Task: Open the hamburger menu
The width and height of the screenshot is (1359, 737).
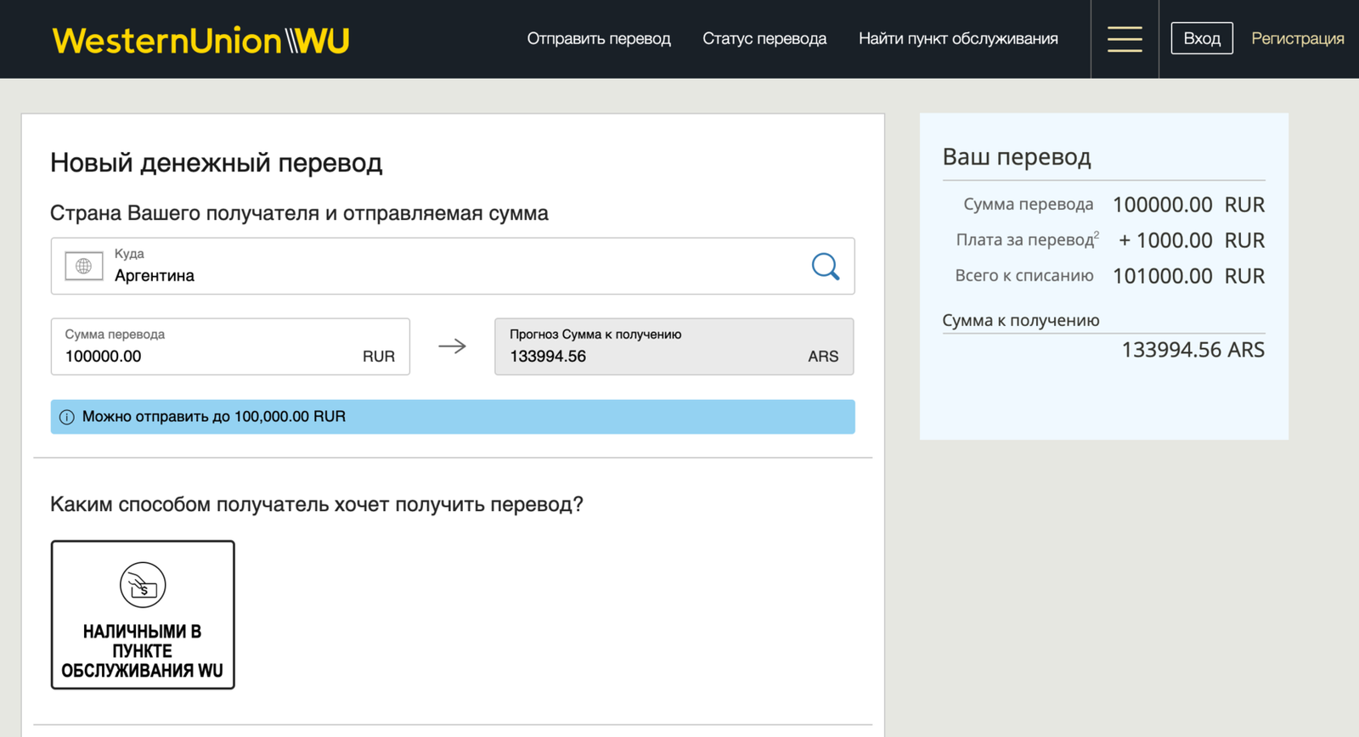Action: (x=1125, y=39)
